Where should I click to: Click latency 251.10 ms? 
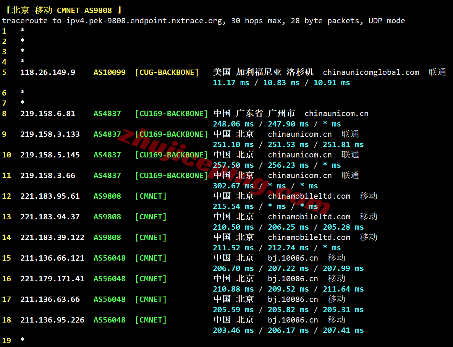tap(233, 144)
